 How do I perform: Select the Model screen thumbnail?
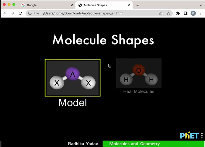point(73,78)
